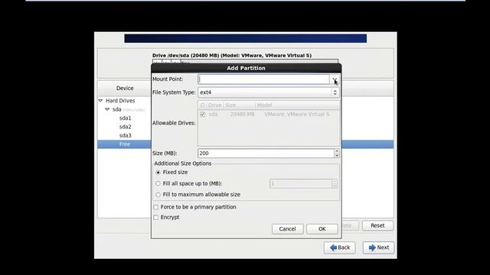Click the Size column header in Allowable Drives
Image resolution: width=490 pixels, height=275 pixels.
(239, 105)
